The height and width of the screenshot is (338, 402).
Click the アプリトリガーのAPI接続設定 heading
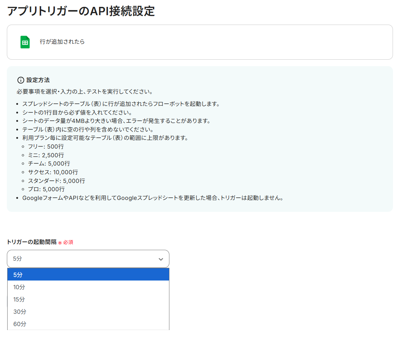pyautogui.click(x=81, y=11)
